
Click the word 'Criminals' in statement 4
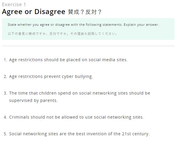pyautogui.click(x=19, y=117)
